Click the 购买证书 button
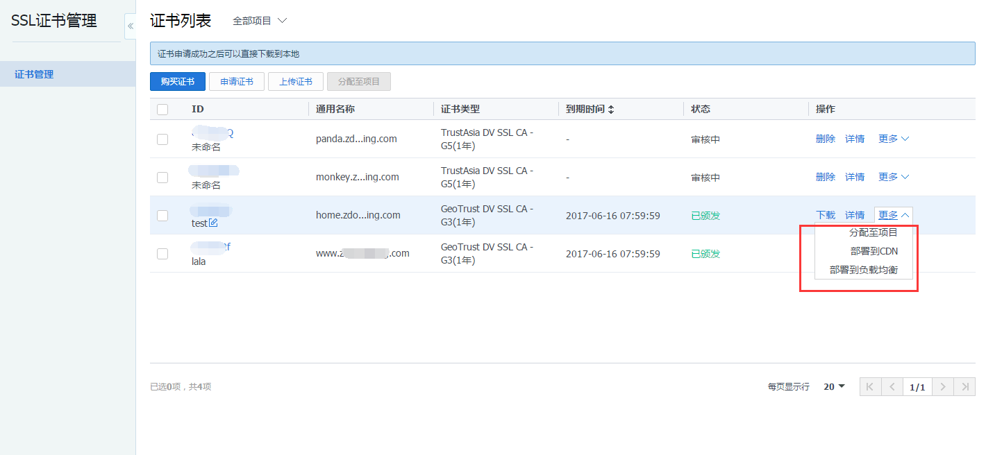 pos(177,81)
